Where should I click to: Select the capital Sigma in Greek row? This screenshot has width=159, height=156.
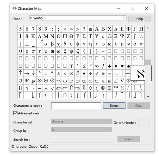84,37
